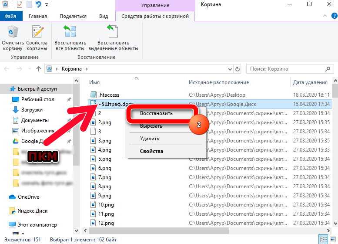Sort by the Имя column header
The height and width of the screenshot is (244, 338).
click(94, 82)
